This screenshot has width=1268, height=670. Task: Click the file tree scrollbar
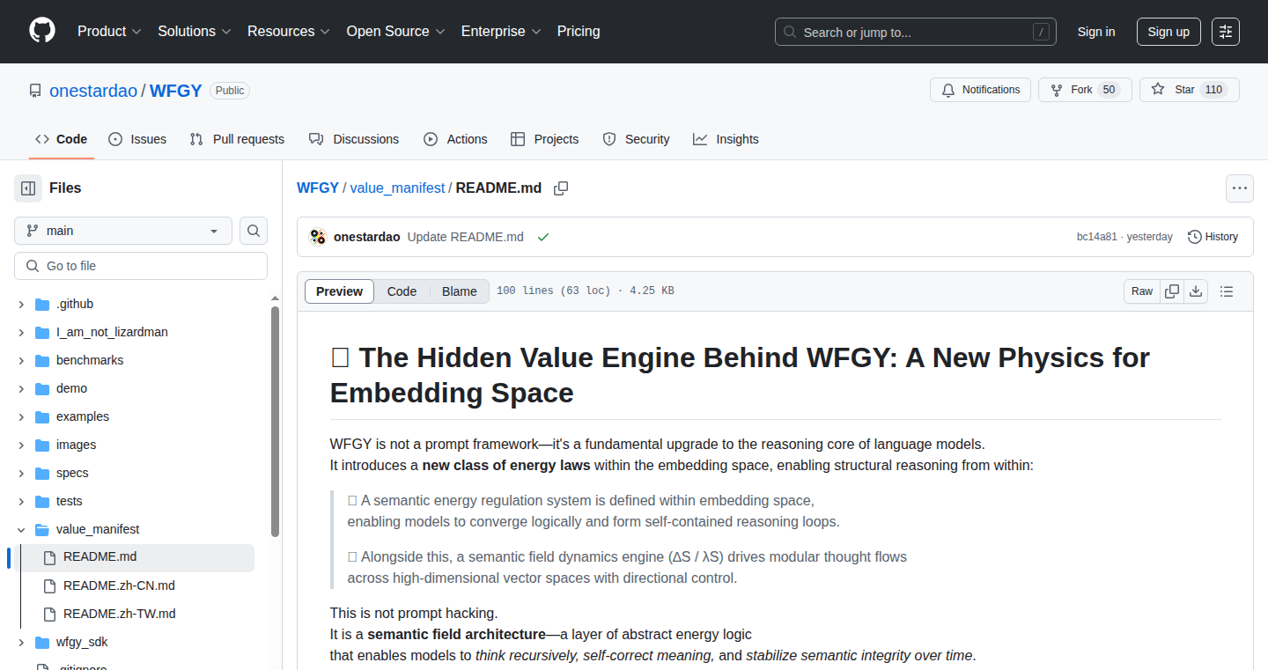275,423
